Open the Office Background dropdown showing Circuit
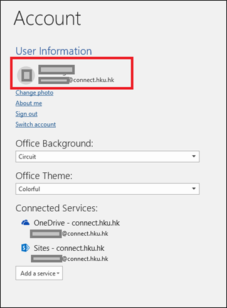Screen dimensions: 227x308 (107, 157)
